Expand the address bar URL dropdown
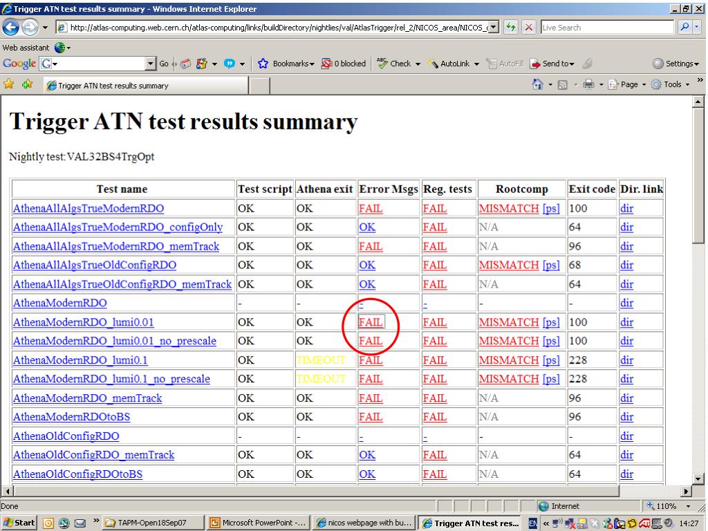Viewport: 708px width, 531px height. [494, 27]
